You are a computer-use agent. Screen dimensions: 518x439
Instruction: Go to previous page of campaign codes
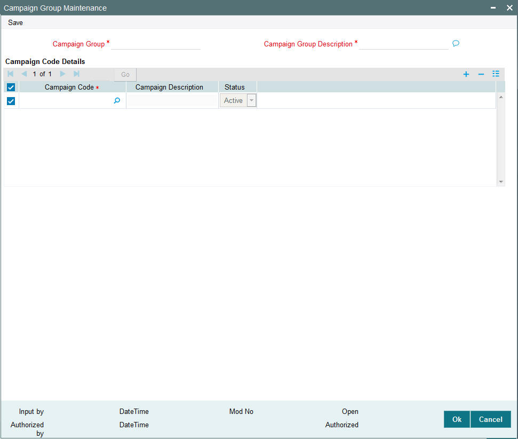click(x=24, y=74)
